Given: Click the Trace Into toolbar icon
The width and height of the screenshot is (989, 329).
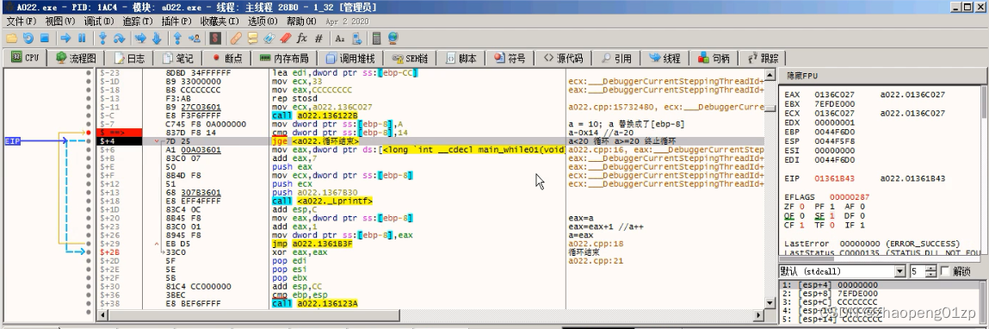Looking at the screenshot, I should [140, 38].
